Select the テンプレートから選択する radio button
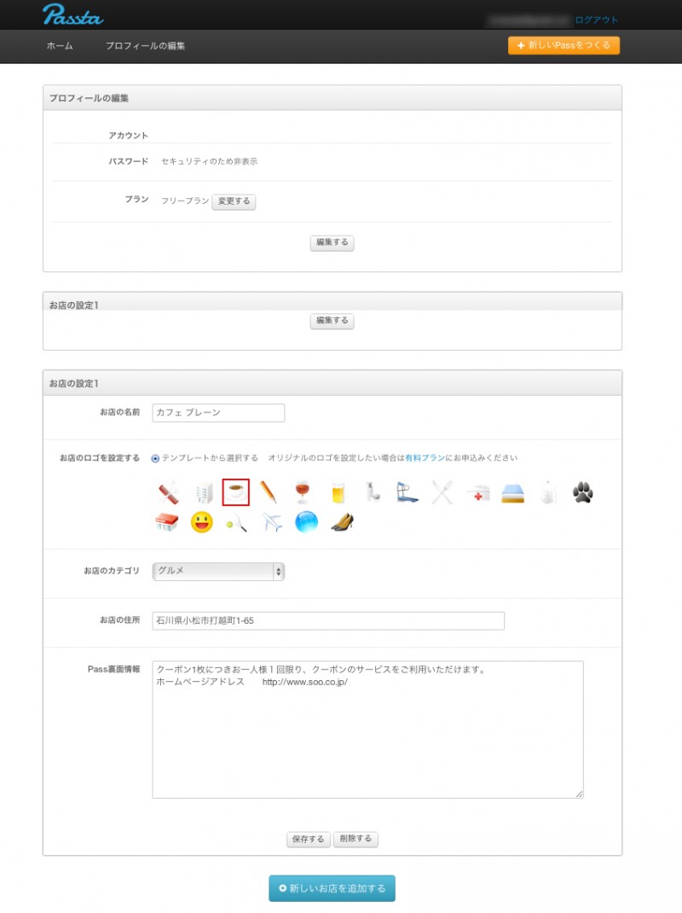 point(155,458)
